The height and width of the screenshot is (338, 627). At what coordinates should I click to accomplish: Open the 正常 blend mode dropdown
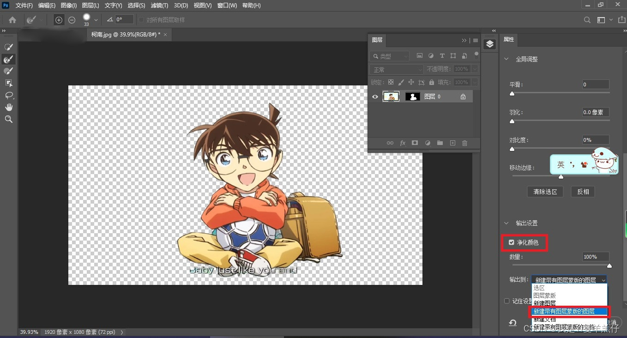[397, 69]
